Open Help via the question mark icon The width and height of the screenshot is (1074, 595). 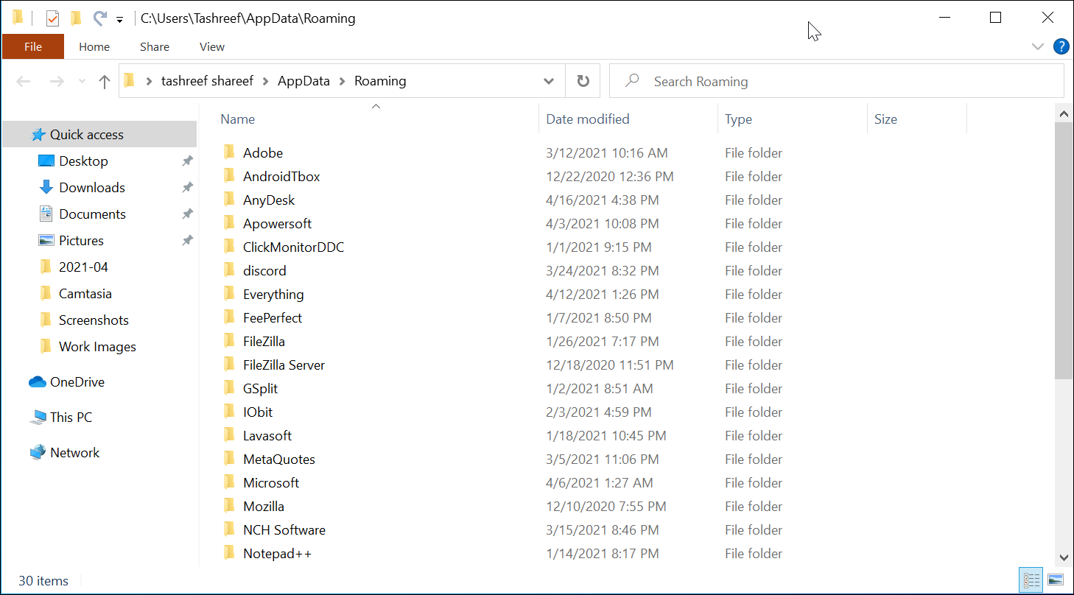1061,46
